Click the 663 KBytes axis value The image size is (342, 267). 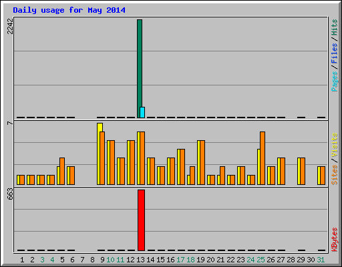[x=10, y=194]
